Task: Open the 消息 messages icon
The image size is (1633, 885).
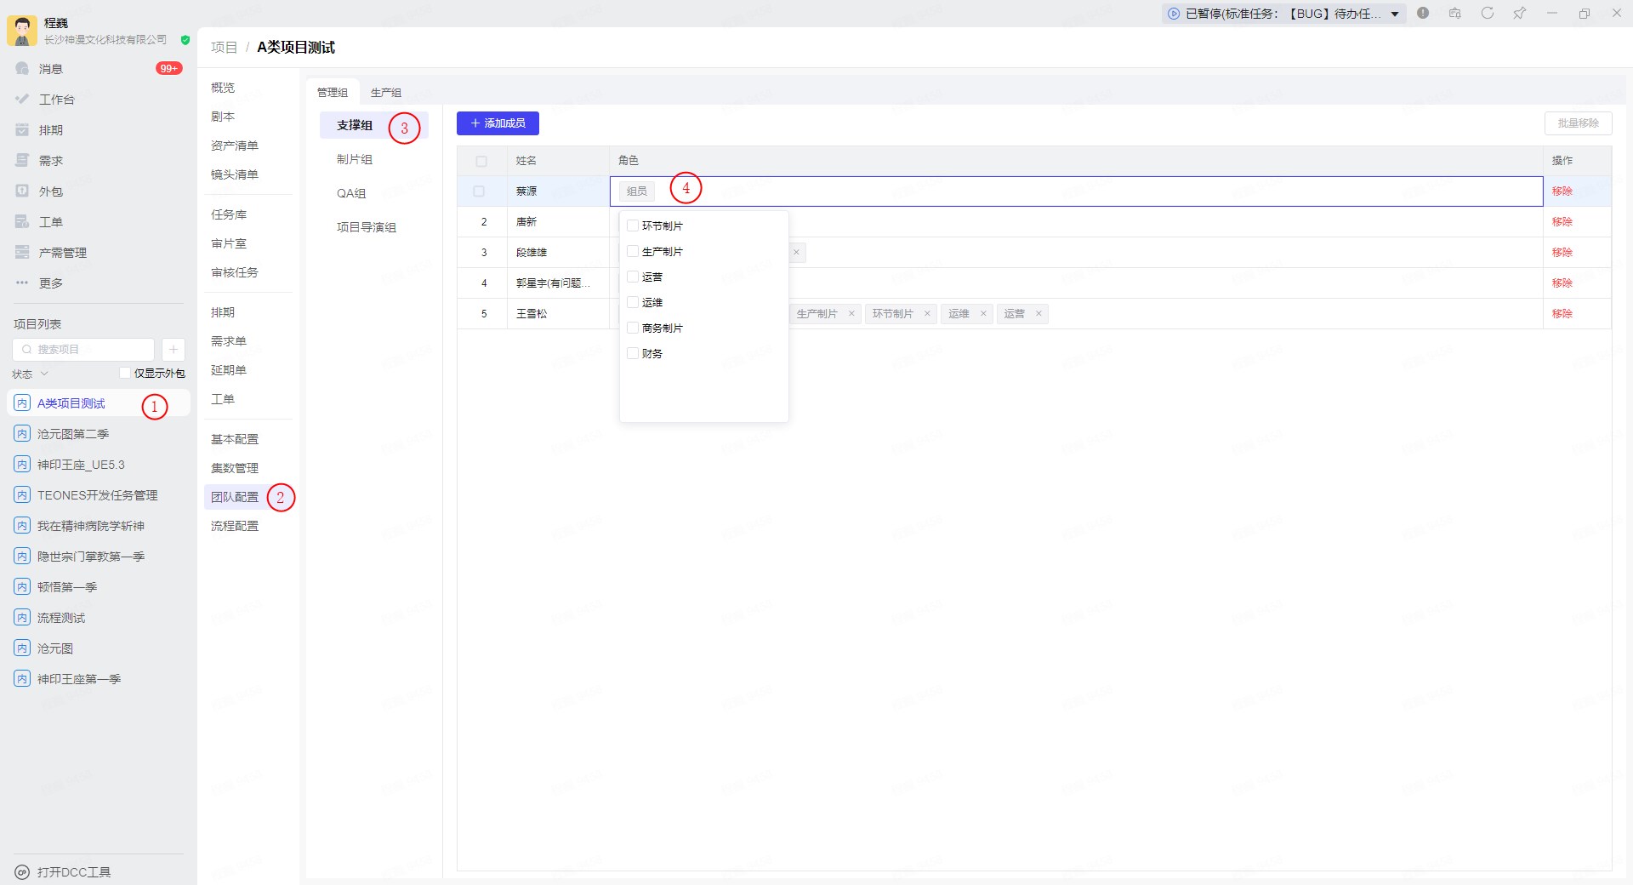Action: [x=23, y=69]
